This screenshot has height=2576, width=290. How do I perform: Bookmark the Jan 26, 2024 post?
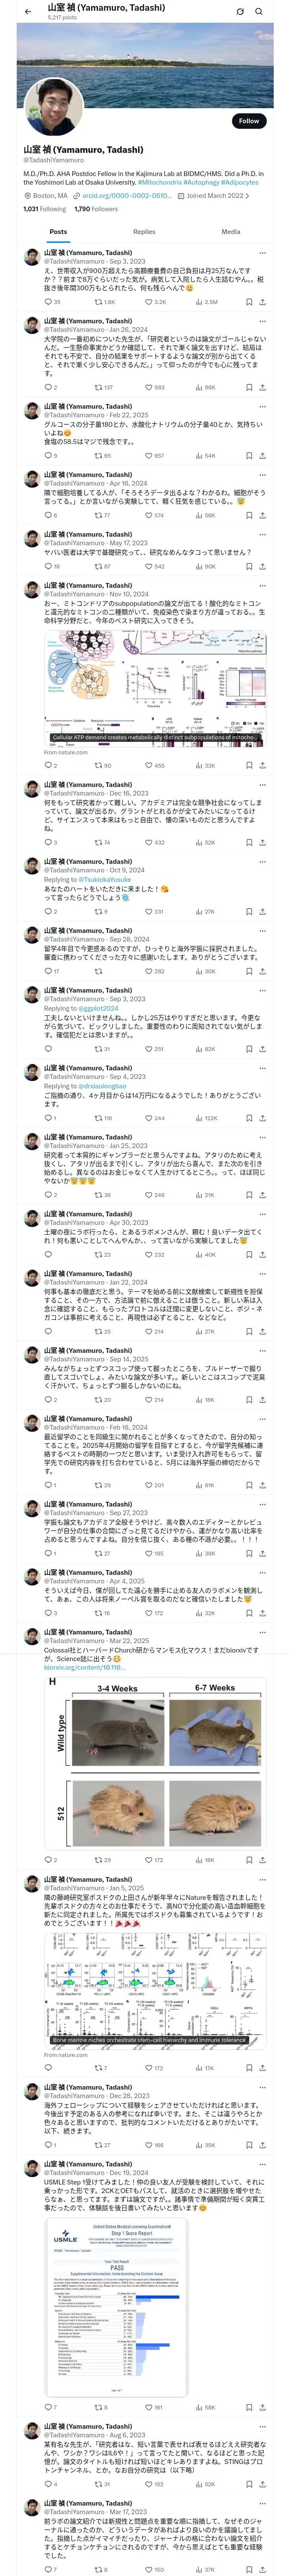[x=248, y=387]
